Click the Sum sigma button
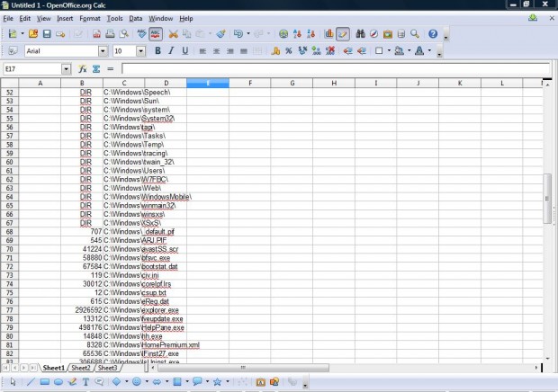 (96, 69)
